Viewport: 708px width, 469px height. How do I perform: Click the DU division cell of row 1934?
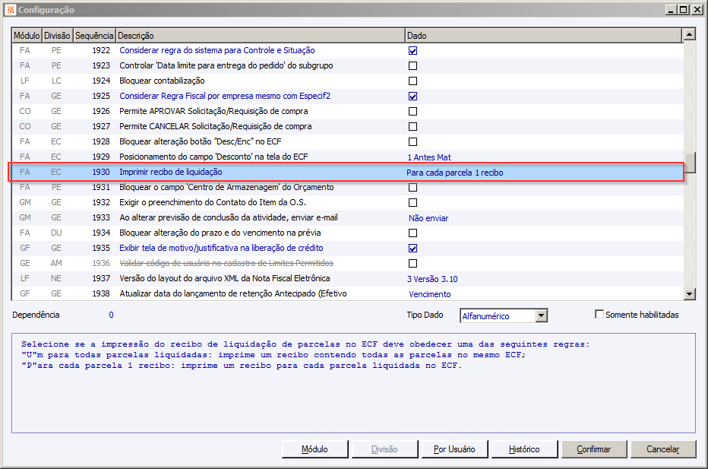point(56,233)
